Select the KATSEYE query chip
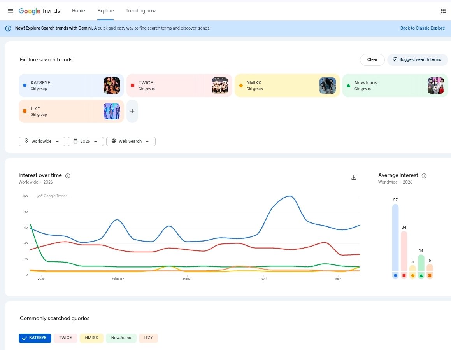The image size is (451, 350). (35, 338)
